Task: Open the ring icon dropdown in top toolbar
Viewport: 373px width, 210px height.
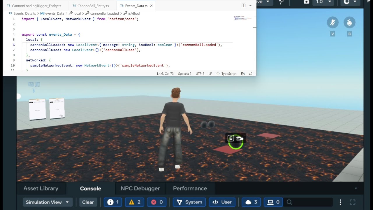Action: click(350, 2)
